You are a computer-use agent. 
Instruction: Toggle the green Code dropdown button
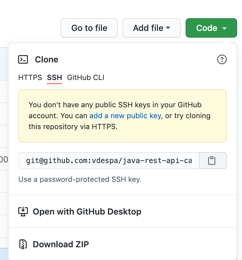(211, 28)
